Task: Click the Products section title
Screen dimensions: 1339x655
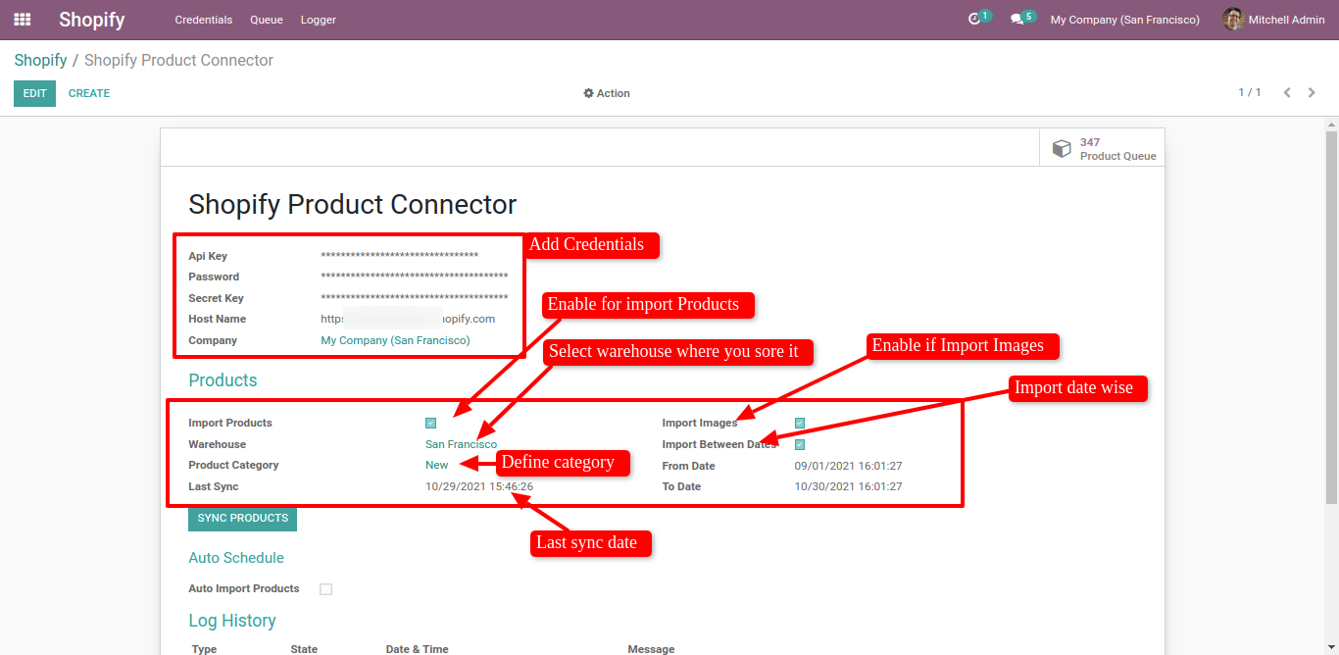Action: pyautogui.click(x=223, y=380)
